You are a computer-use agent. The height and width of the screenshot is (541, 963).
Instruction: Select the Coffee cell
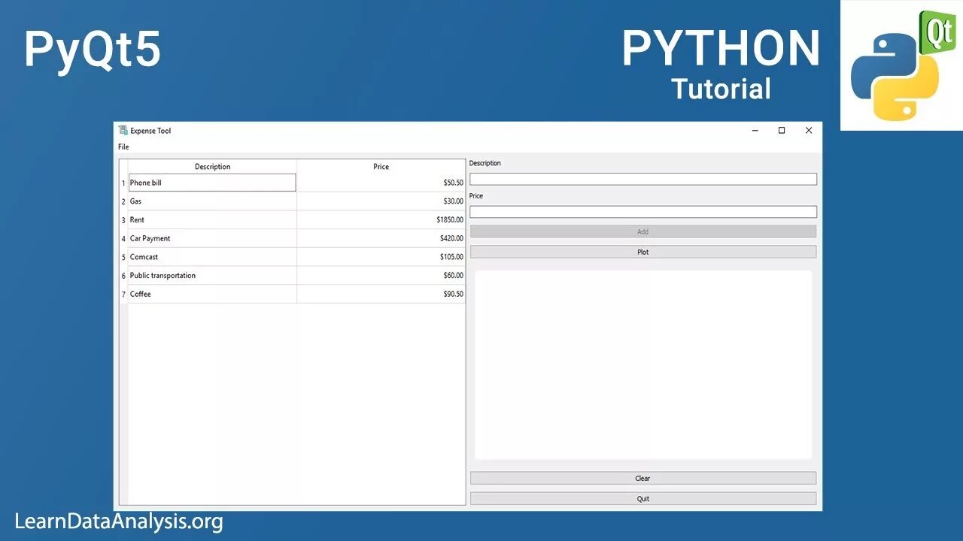click(213, 294)
